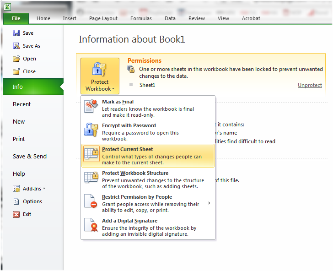The image size is (333, 271).
Task: Choose Print in the backstage sidebar
Action: pos(19,139)
